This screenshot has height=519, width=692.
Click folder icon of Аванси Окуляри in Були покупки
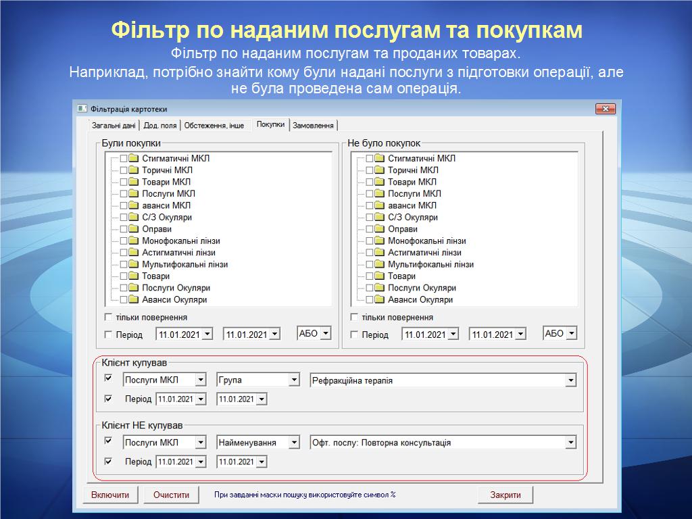point(133,299)
